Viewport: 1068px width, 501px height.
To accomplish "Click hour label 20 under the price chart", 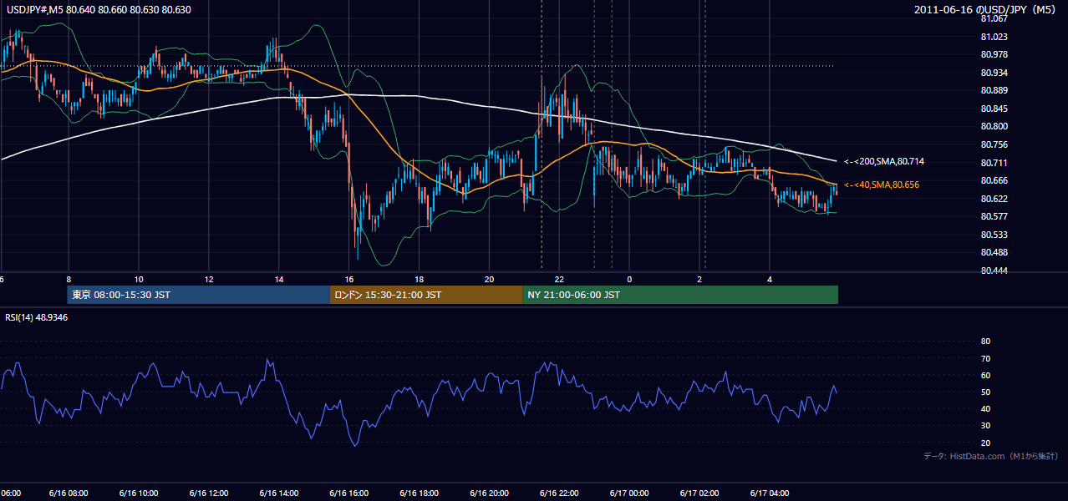I will click(x=490, y=279).
